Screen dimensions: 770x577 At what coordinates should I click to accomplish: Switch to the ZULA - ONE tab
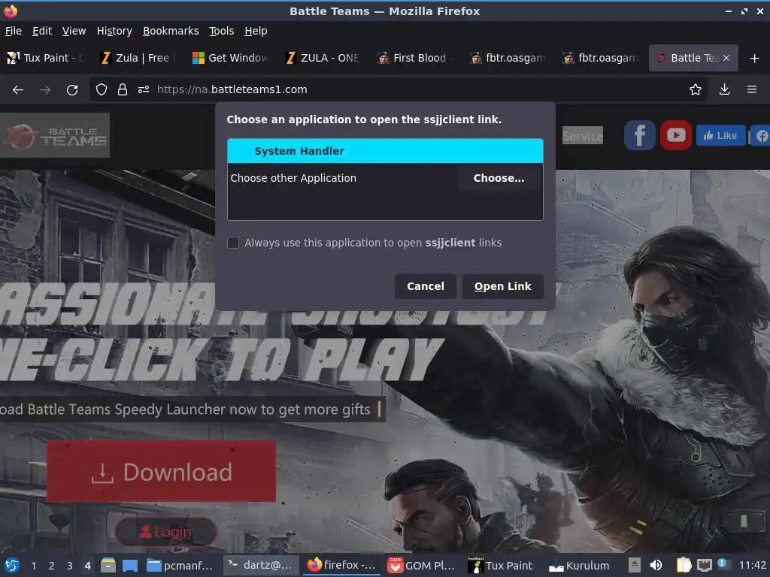323,58
